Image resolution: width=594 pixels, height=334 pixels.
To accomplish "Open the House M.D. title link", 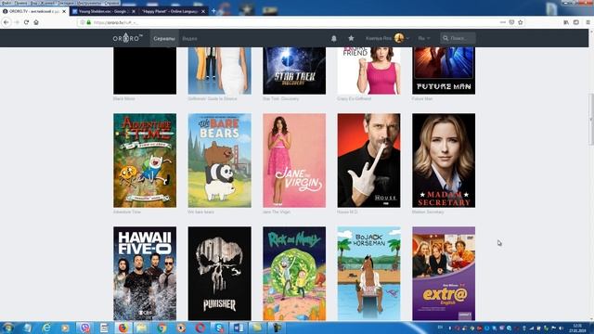I will 347,212.
